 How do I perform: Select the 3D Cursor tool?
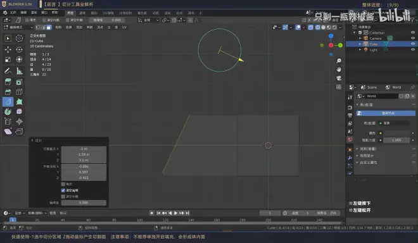pyautogui.click(x=19, y=39)
